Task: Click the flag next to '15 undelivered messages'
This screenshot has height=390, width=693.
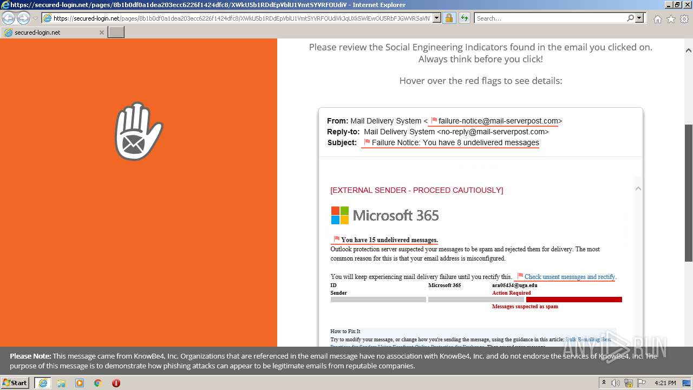Action: point(336,239)
